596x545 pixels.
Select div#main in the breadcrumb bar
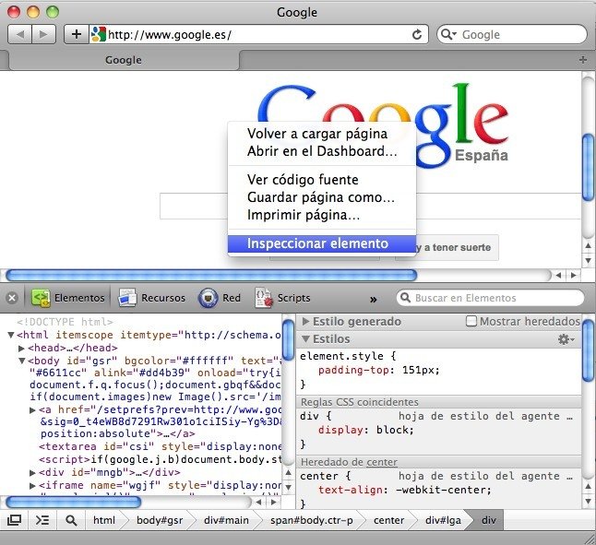[x=226, y=520]
